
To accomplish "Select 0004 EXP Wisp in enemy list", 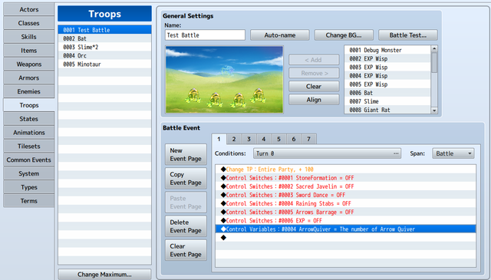I will click(387, 76).
